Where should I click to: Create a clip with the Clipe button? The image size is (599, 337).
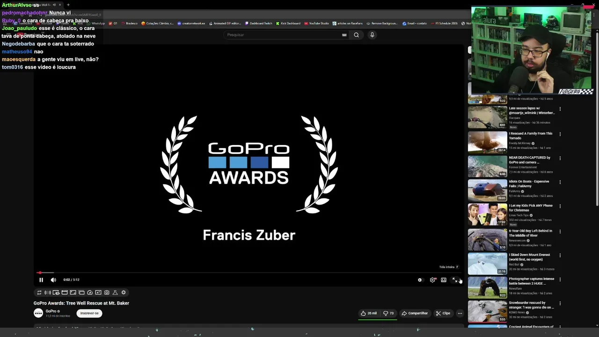[x=443, y=313]
